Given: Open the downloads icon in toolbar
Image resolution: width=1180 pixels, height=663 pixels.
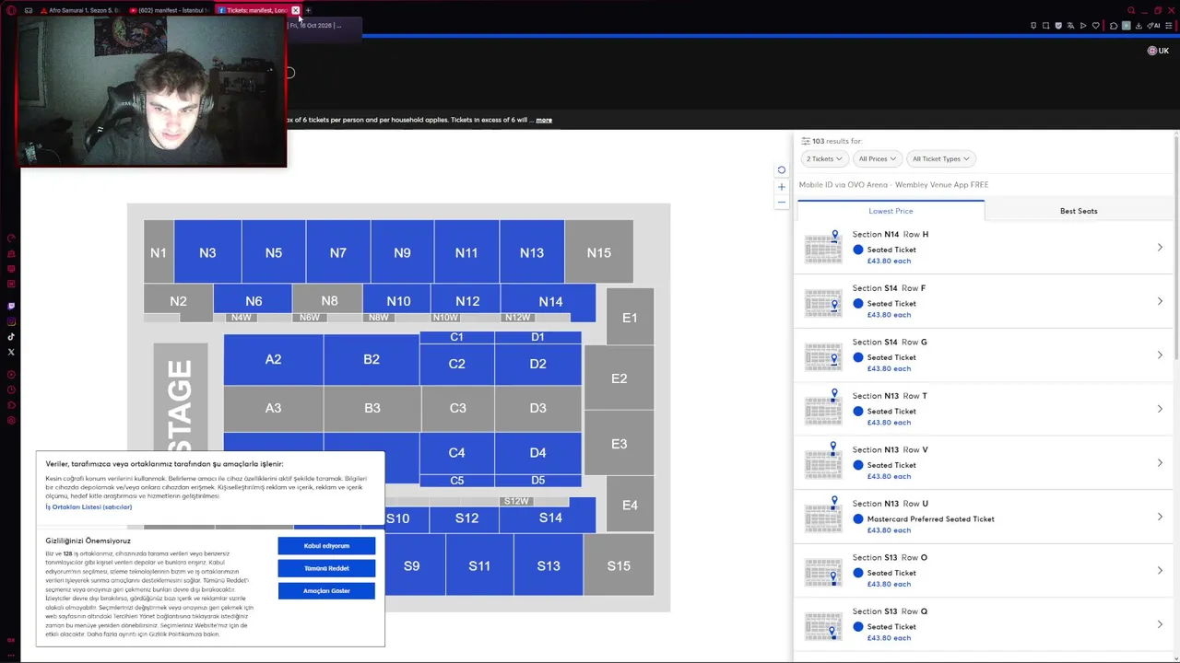Looking at the screenshot, I should click(1139, 26).
